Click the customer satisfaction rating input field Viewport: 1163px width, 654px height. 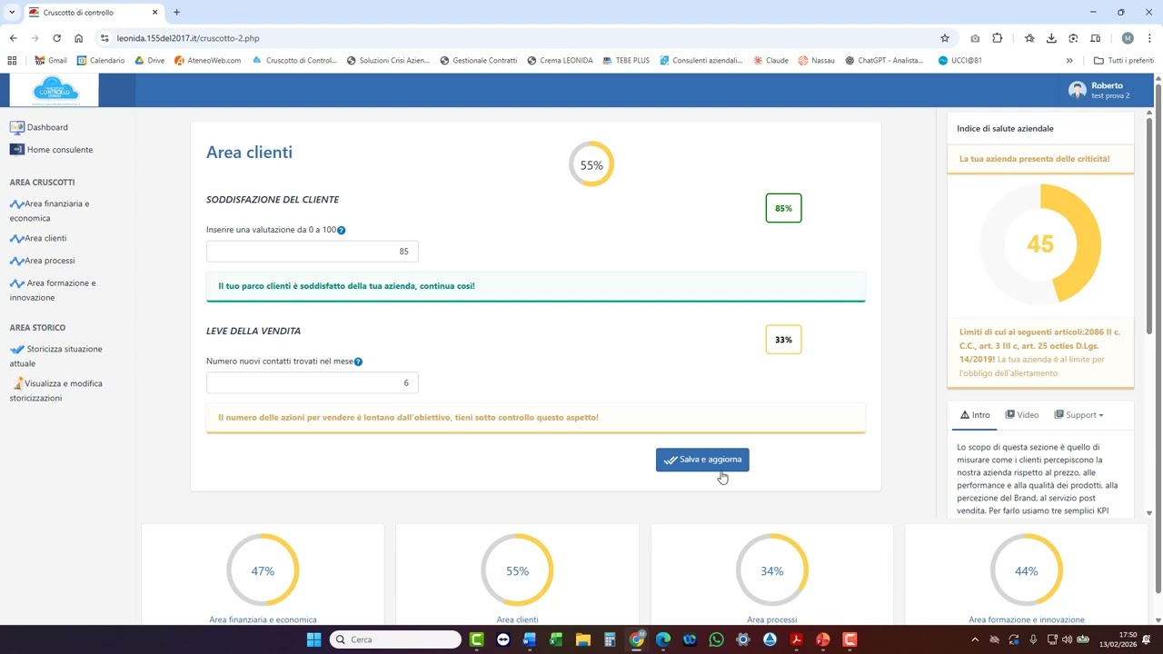[x=312, y=252]
